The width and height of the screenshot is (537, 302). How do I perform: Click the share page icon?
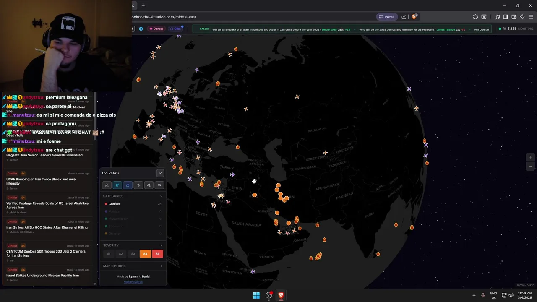pyautogui.click(x=404, y=17)
